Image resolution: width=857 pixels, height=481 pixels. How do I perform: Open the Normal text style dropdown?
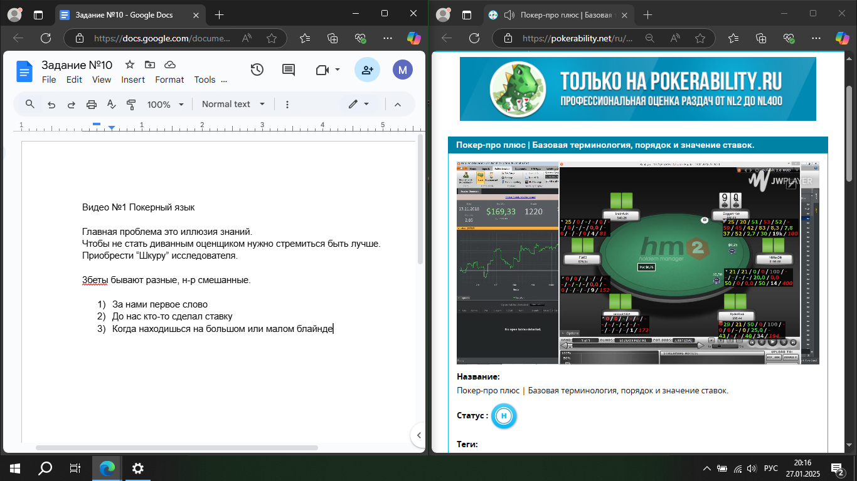click(233, 104)
